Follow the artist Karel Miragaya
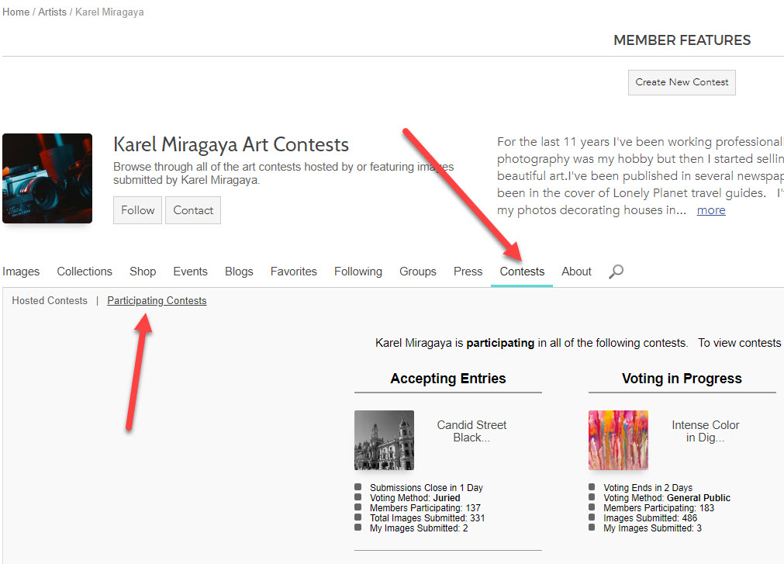This screenshot has height=564, width=784. (137, 210)
